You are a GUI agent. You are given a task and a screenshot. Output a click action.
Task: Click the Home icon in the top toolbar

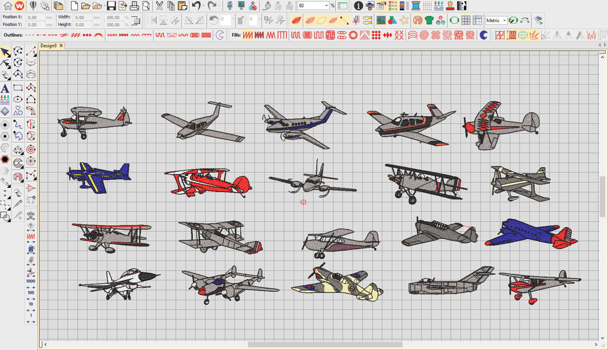click(8, 6)
